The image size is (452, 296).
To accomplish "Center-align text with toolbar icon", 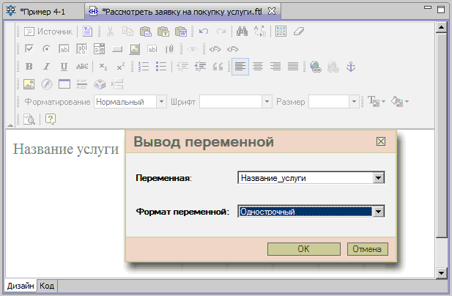I will tap(258, 67).
